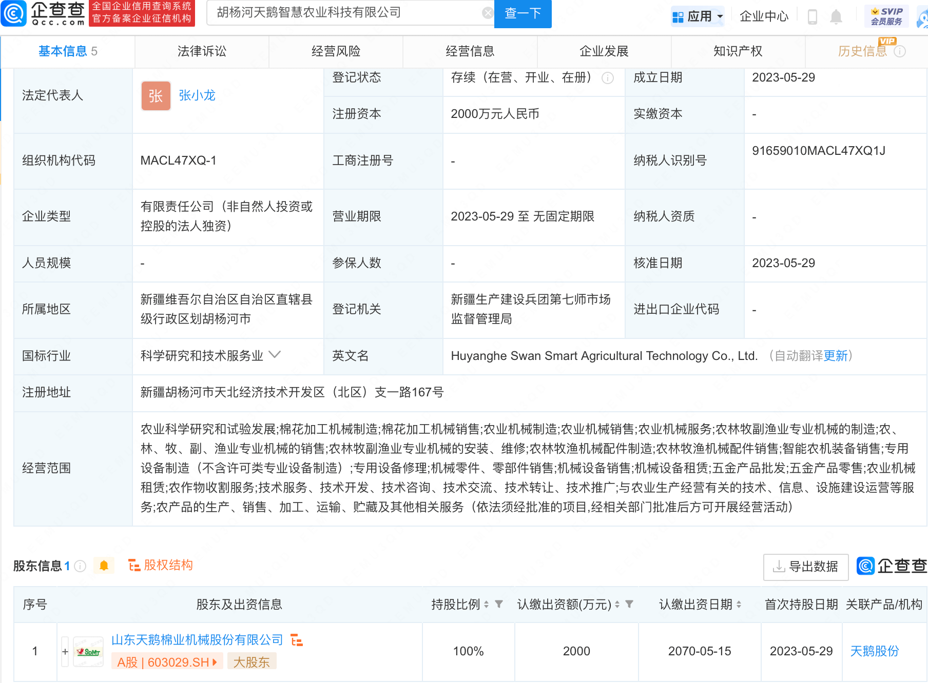Expand the 国标行业 科学研究和技术服务业 chevron
Screen dimensions: 928x683
275,355
